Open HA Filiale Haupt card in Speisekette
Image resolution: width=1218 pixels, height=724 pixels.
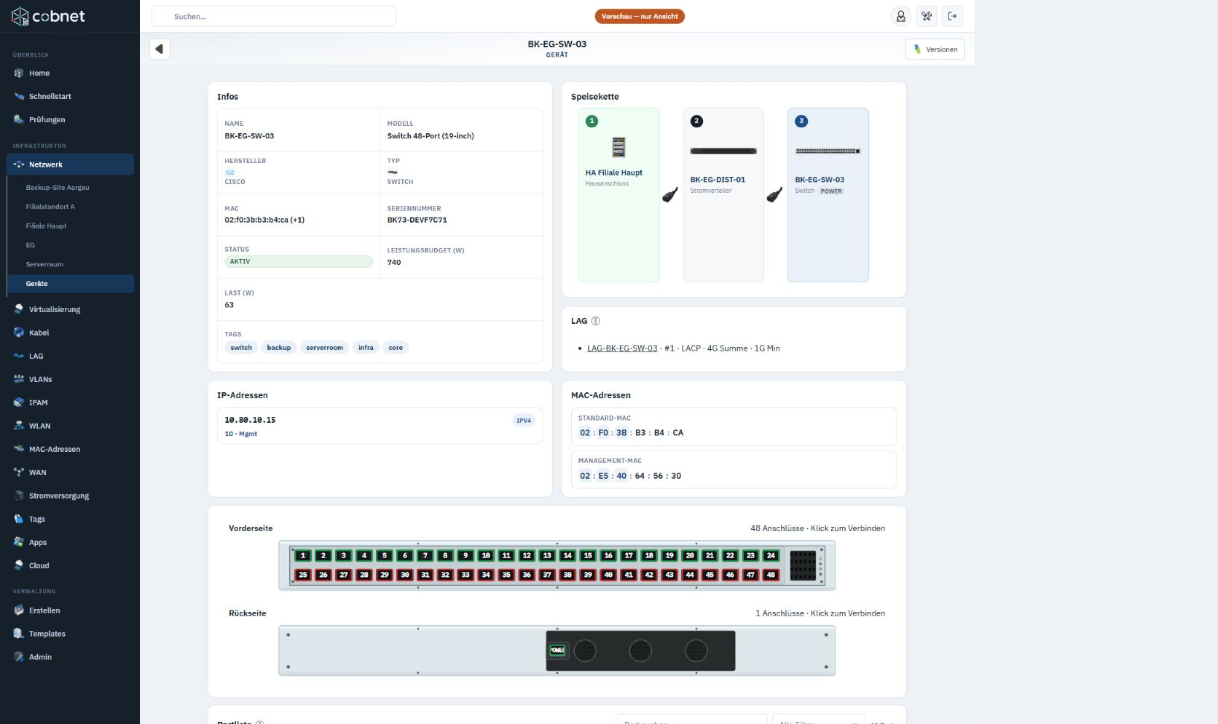tap(618, 195)
